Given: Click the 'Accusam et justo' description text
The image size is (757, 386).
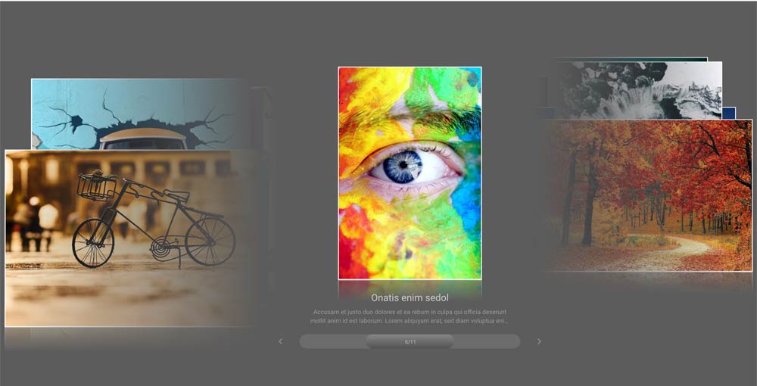Looking at the screenshot, I should pyautogui.click(x=410, y=316).
